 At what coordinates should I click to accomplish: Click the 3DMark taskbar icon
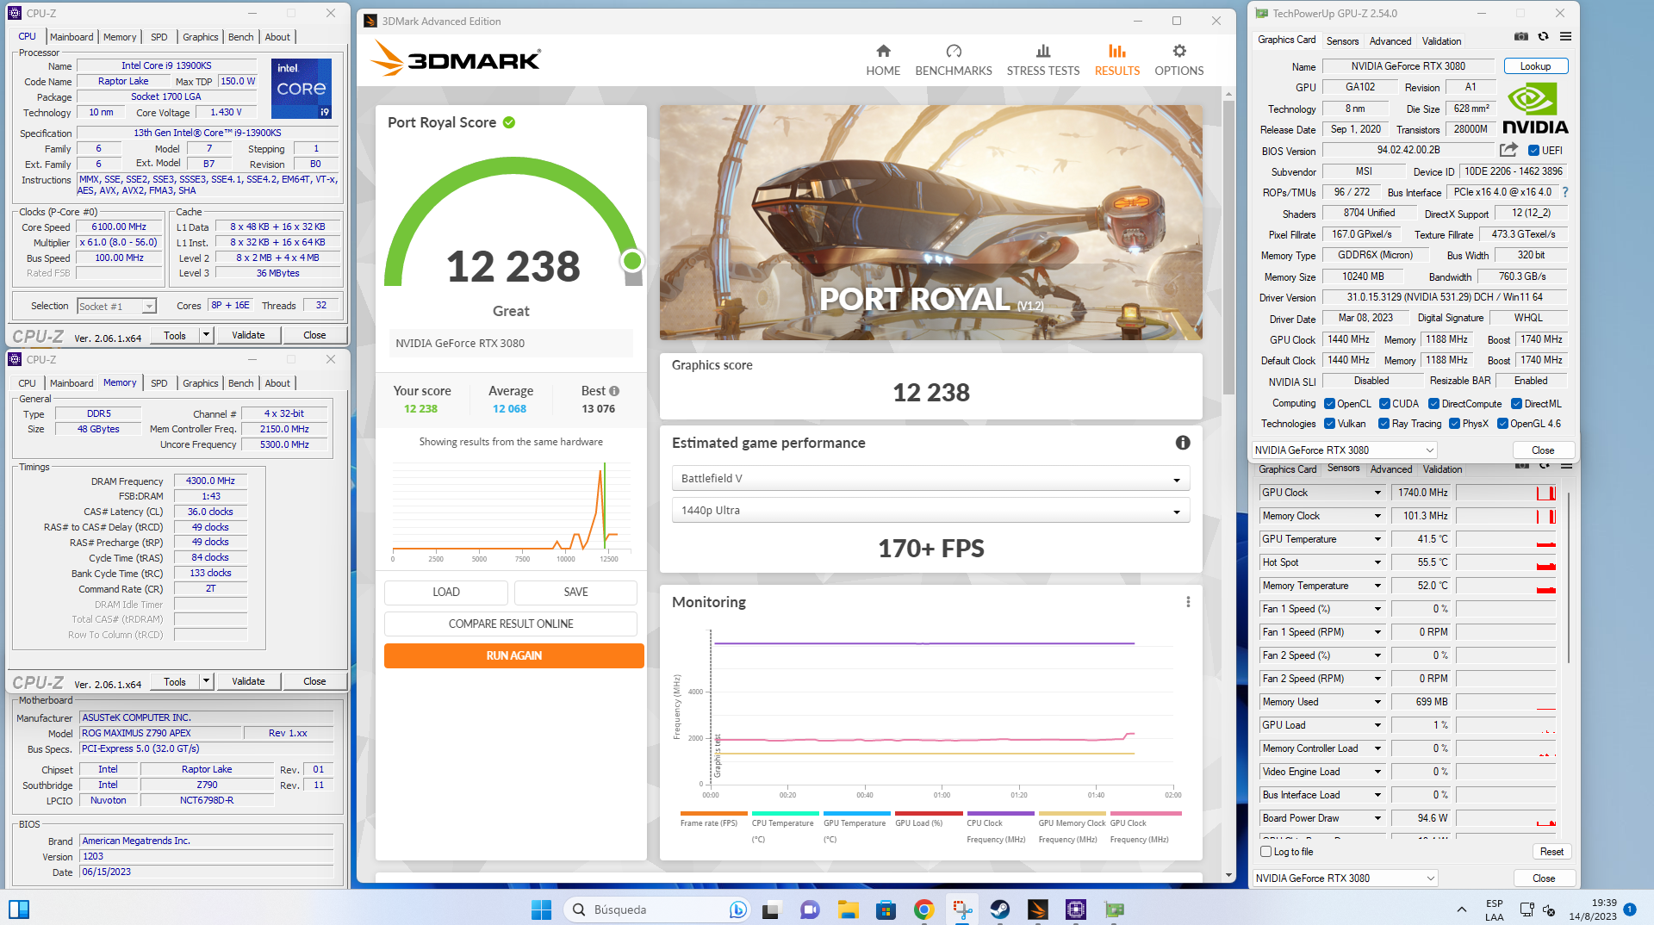(1038, 909)
